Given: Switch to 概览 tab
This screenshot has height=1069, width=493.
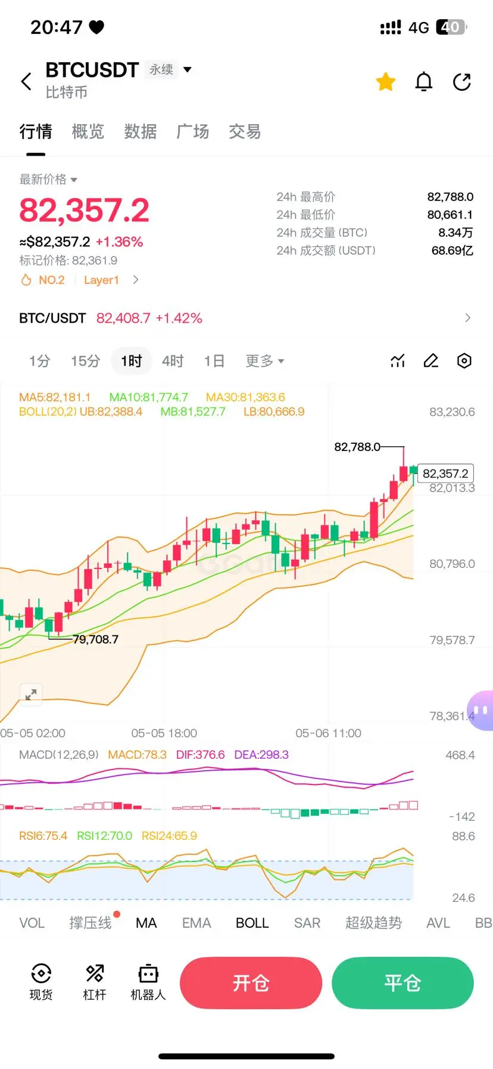Looking at the screenshot, I should pyautogui.click(x=88, y=131).
